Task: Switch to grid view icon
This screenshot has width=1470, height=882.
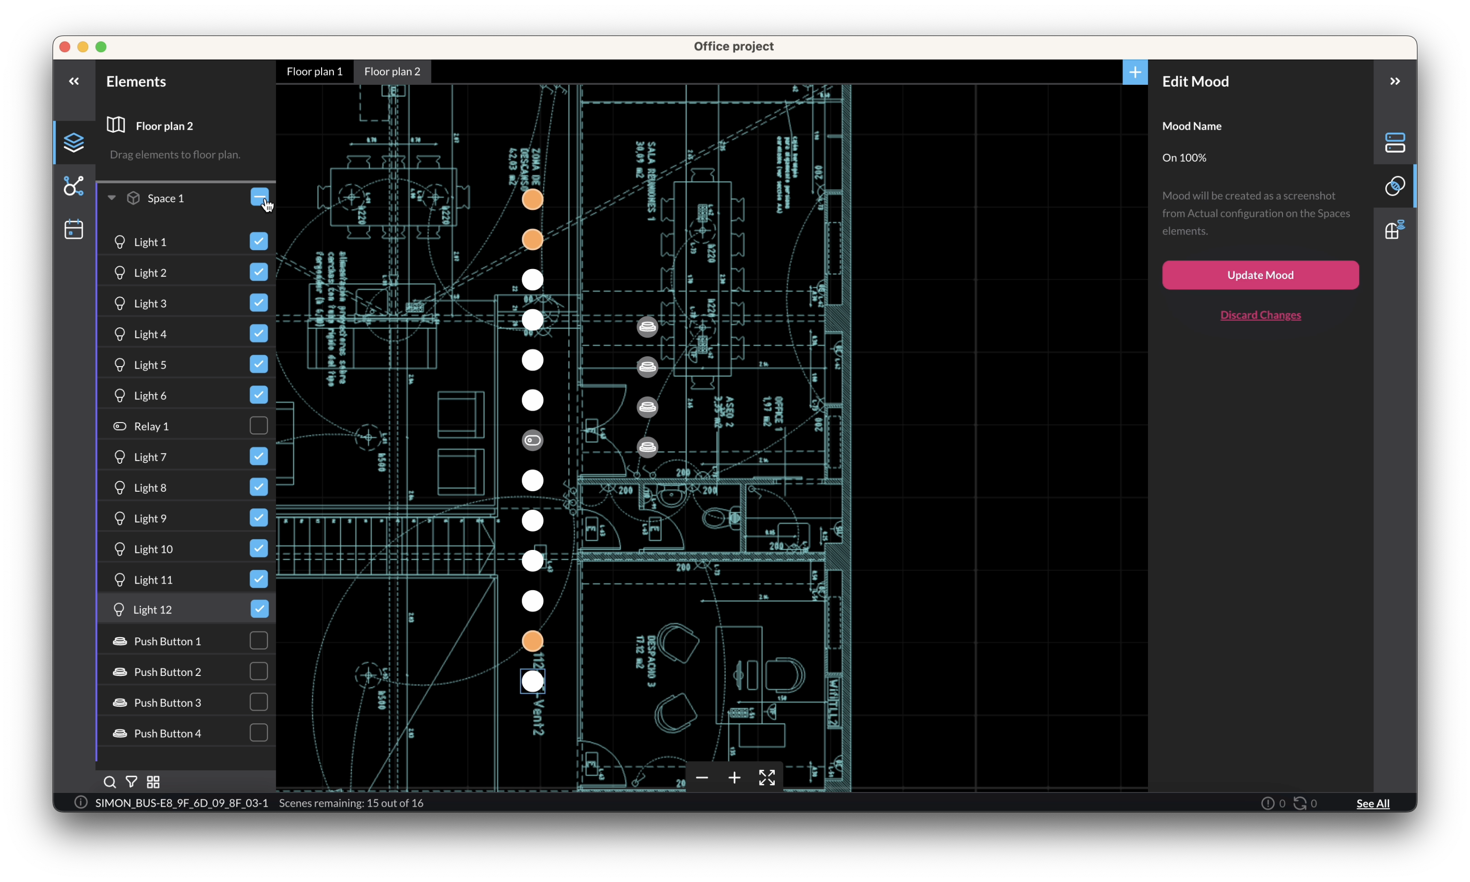Action: [153, 782]
